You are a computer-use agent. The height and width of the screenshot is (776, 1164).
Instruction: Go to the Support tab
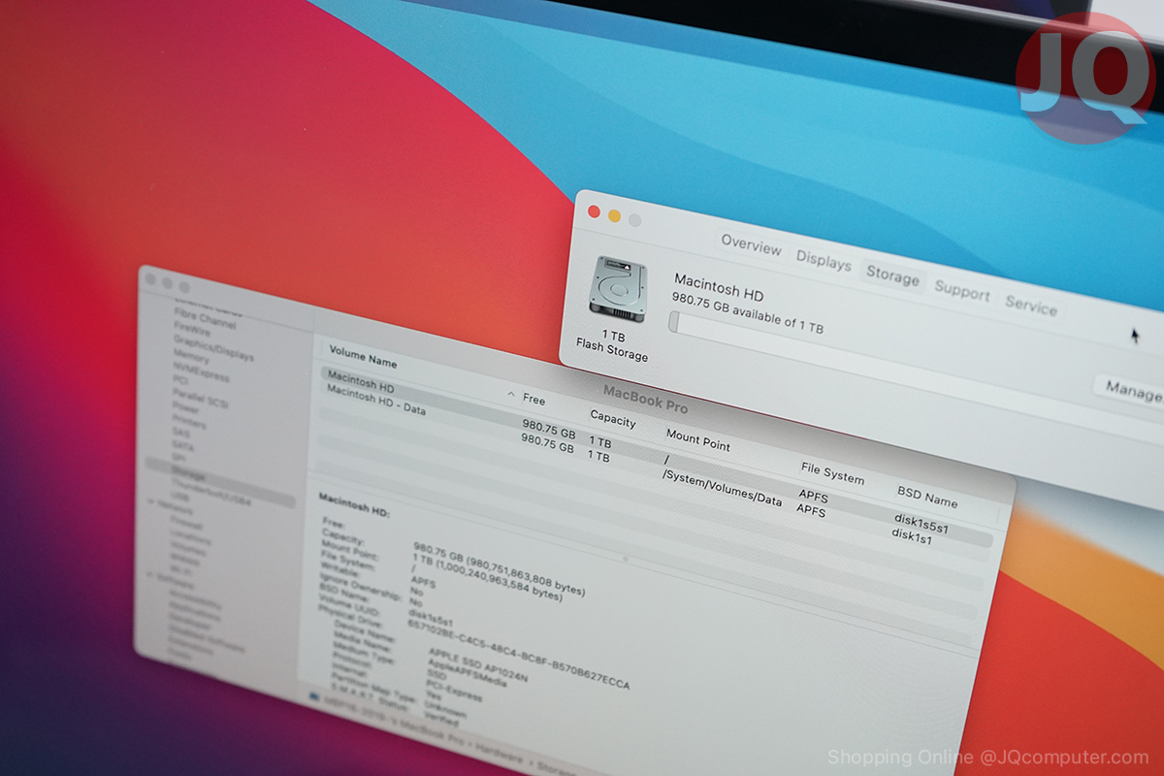[962, 291]
